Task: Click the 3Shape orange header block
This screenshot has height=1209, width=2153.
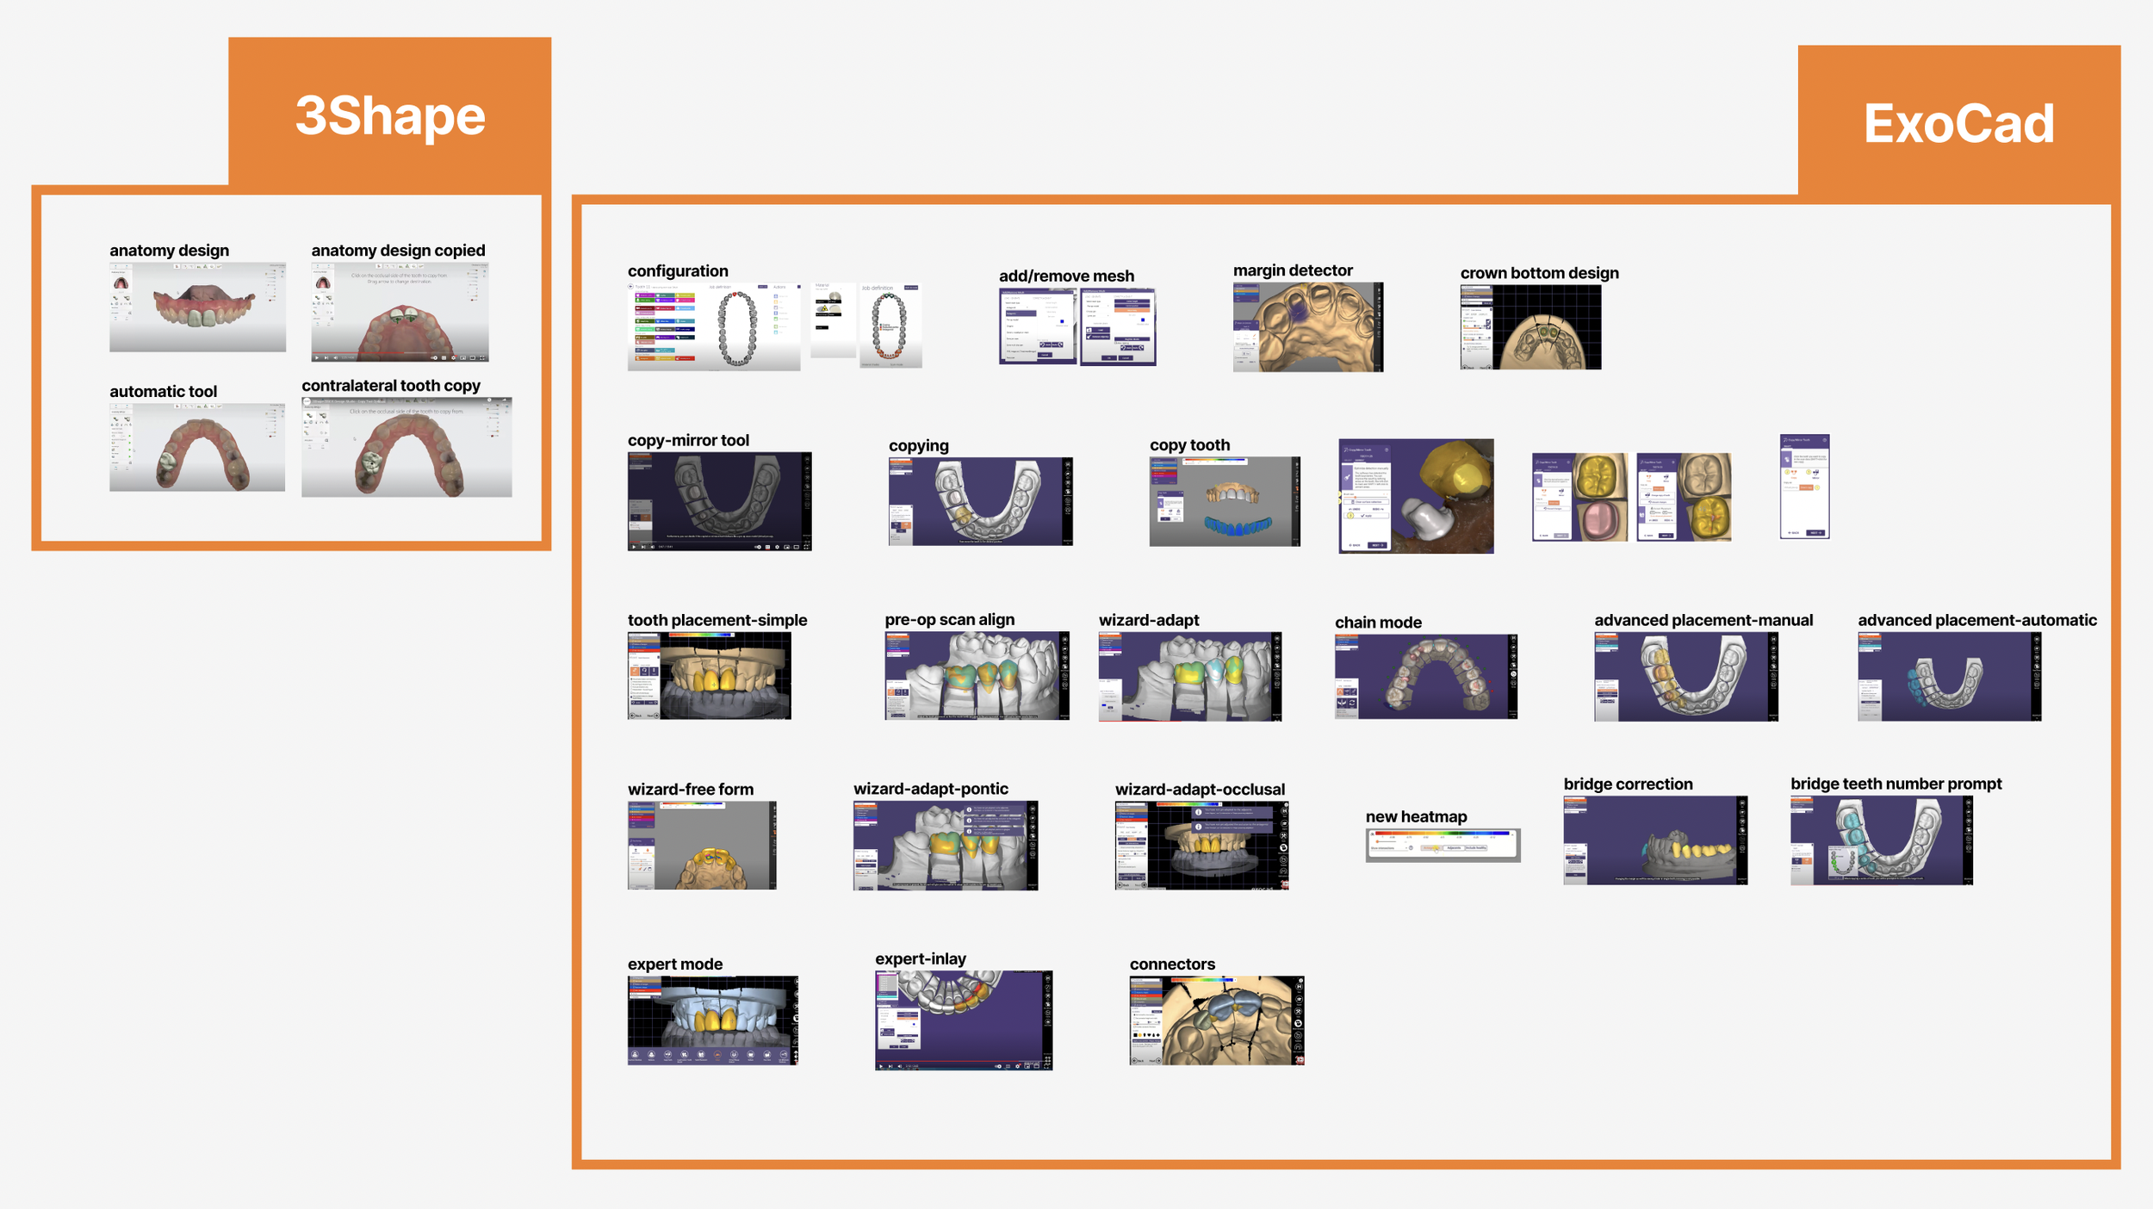Action: pyautogui.click(x=389, y=115)
